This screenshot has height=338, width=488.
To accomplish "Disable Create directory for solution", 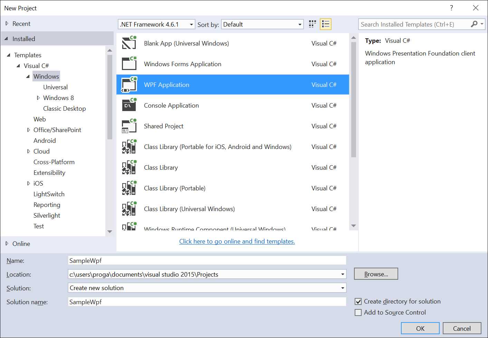I will pos(358,301).
